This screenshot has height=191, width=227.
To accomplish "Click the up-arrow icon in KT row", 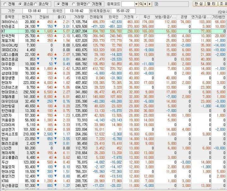I will (38, 31).
